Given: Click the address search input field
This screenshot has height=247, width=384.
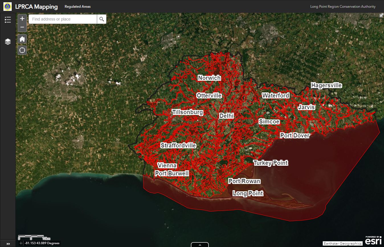Looking at the screenshot, I should coord(63,19).
